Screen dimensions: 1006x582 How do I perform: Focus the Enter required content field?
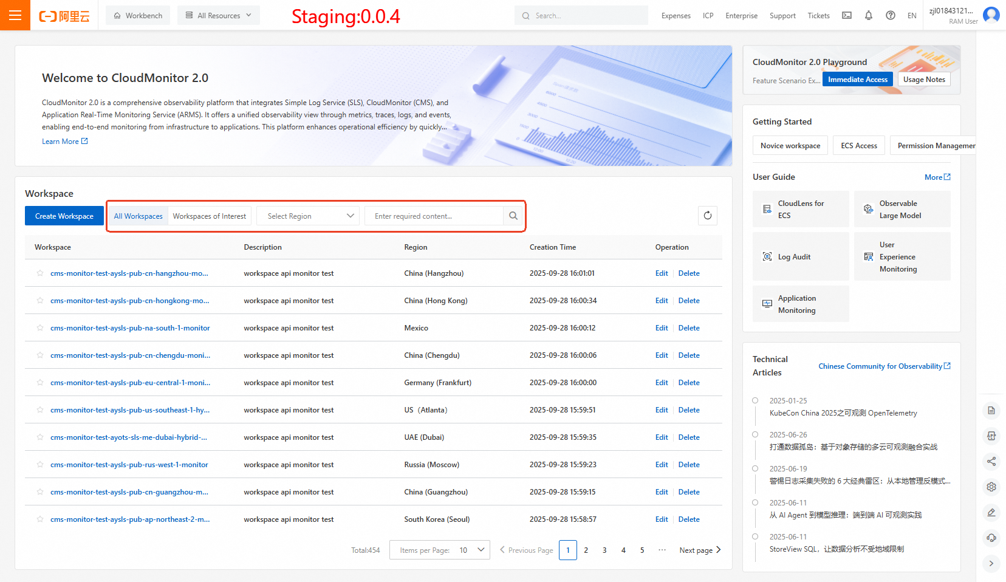click(x=434, y=216)
